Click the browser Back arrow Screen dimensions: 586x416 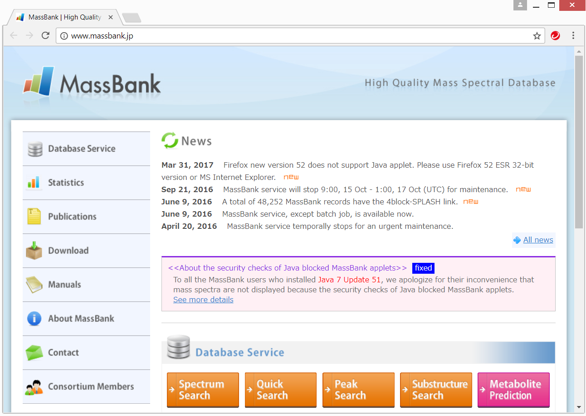[14, 35]
